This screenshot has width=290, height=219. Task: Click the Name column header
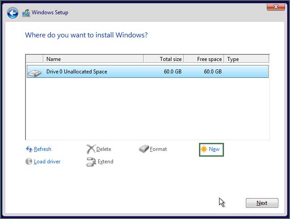[x=93, y=59]
